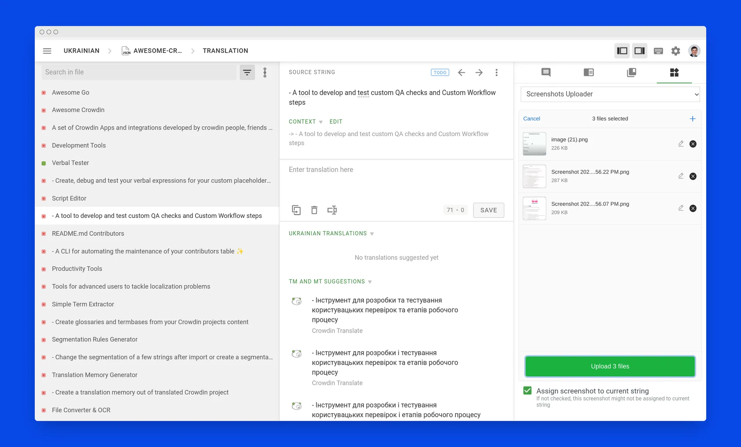Screen dimensions: 741x447
Task: Edit name of Screenshot 56.07 PM.png
Action: coord(681,208)
